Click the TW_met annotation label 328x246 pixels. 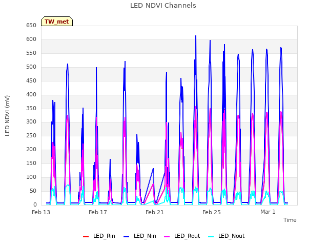tap(57, 22)
